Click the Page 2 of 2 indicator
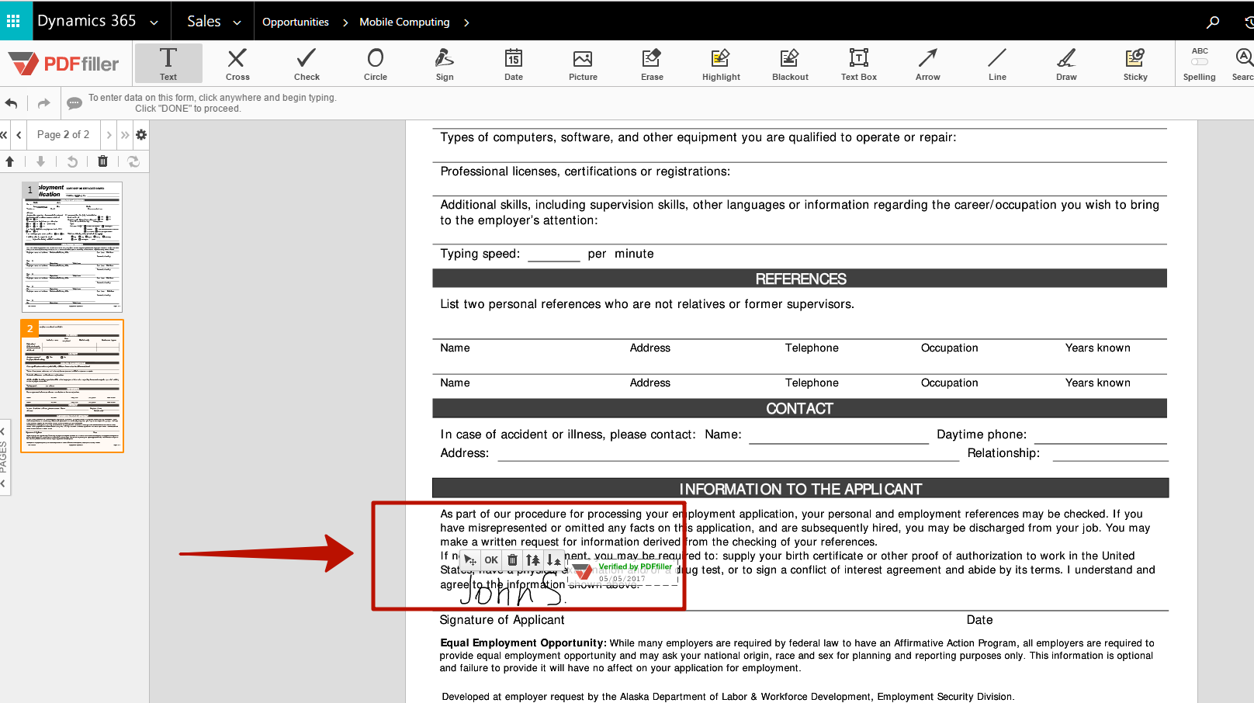This screenshot has height=703, width=1254. tap(63, 134)
